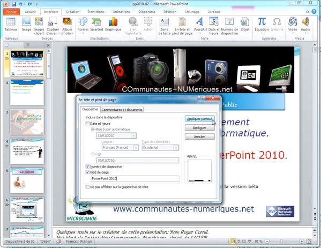This screenshot has width=321, height=248.
Task: Enable the Date et heure checkbox
Action: click(x=87, y=123)
